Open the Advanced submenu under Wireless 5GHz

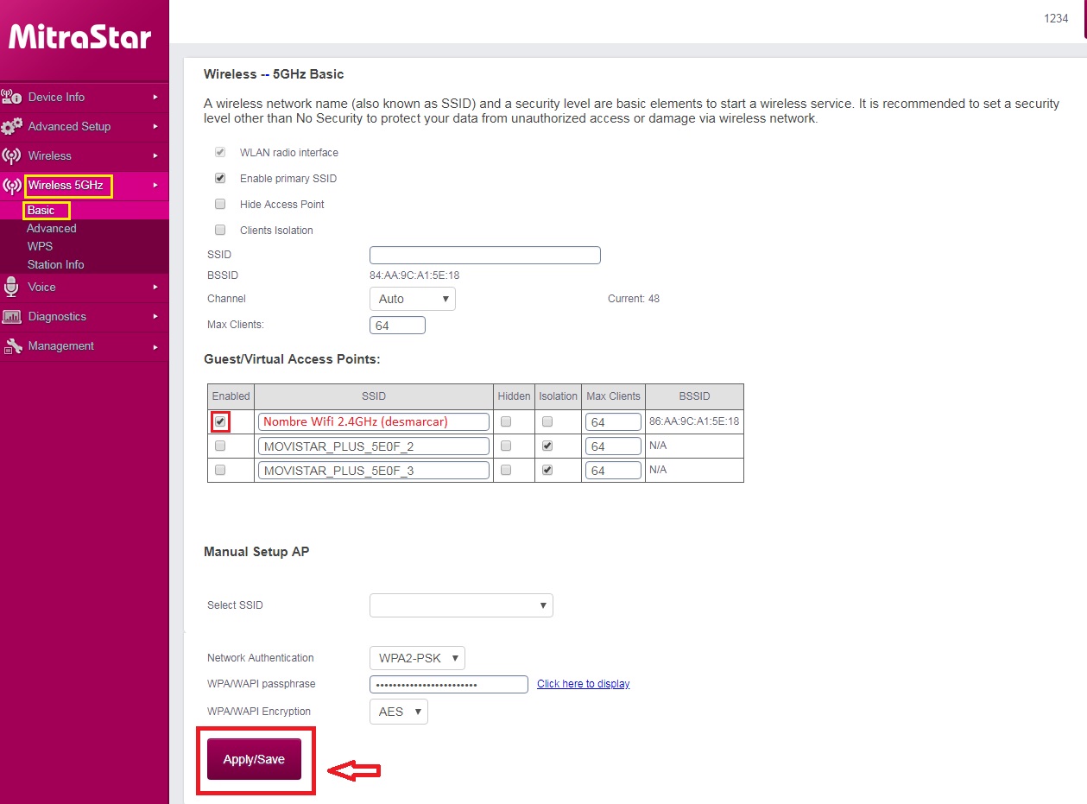click(x=52, y=229)
